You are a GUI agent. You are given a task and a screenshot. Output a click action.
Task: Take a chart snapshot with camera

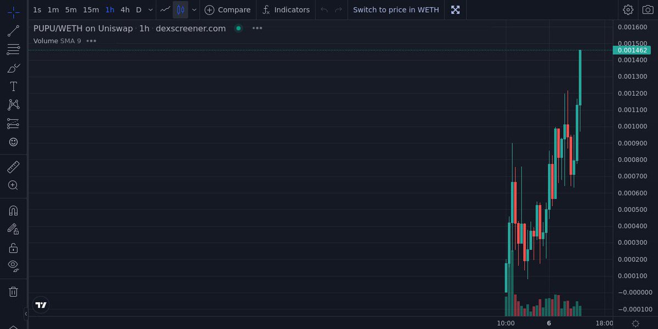pyautogui.click(x=648, y=10)
